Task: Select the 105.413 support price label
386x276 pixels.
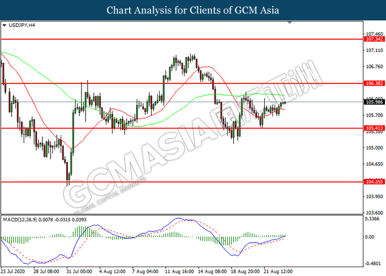Action: [x=374, y=128]
